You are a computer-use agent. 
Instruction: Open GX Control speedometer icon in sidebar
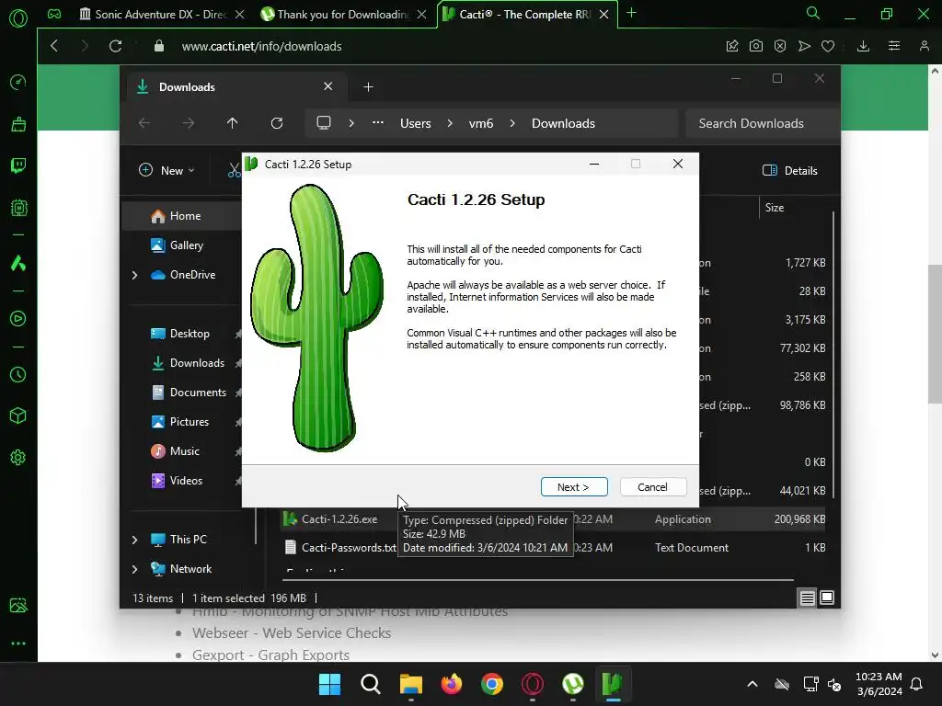point(18,82)
